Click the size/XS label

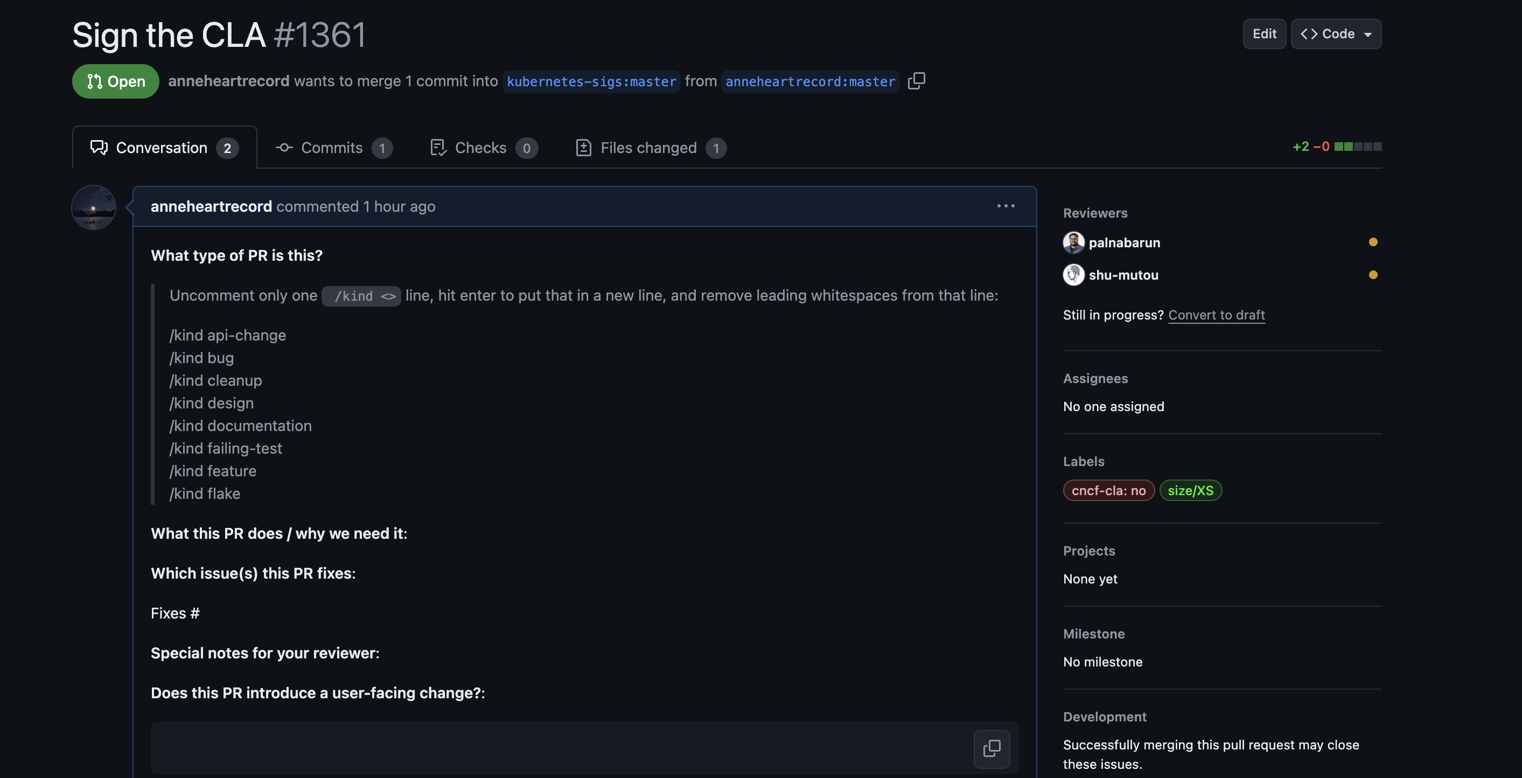[1190, 491]
